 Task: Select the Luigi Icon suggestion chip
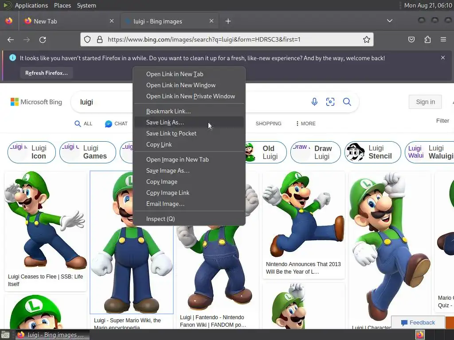tap(31, 152)
